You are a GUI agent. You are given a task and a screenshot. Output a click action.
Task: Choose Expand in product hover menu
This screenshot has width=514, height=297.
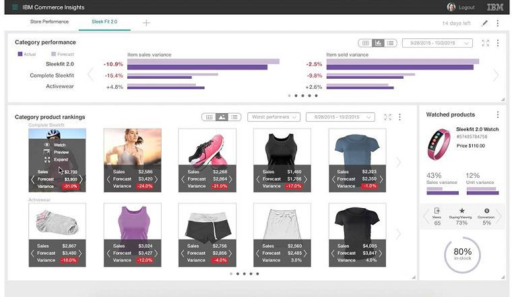pos(60,160)
